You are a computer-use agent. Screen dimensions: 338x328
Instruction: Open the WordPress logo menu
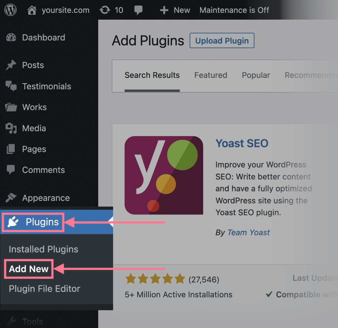10,10
